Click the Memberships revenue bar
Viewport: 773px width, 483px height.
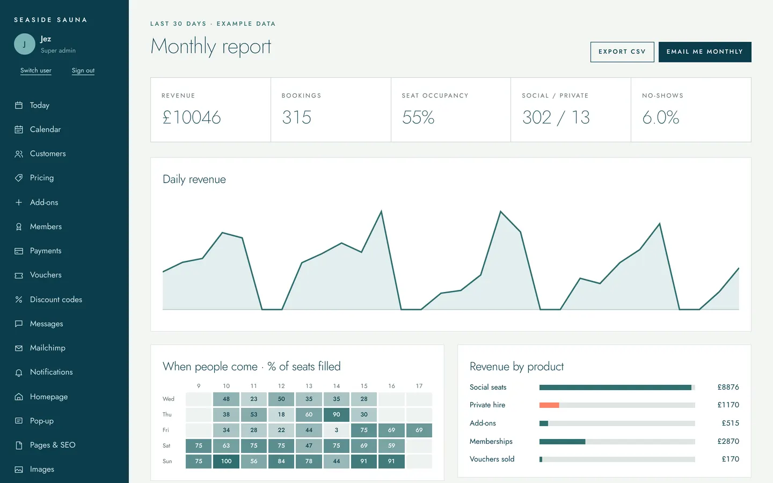tap(617, 442)
